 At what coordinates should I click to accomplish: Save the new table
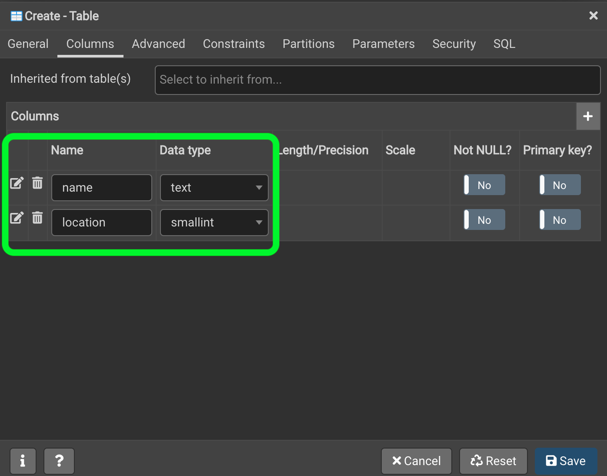(565, 461)
